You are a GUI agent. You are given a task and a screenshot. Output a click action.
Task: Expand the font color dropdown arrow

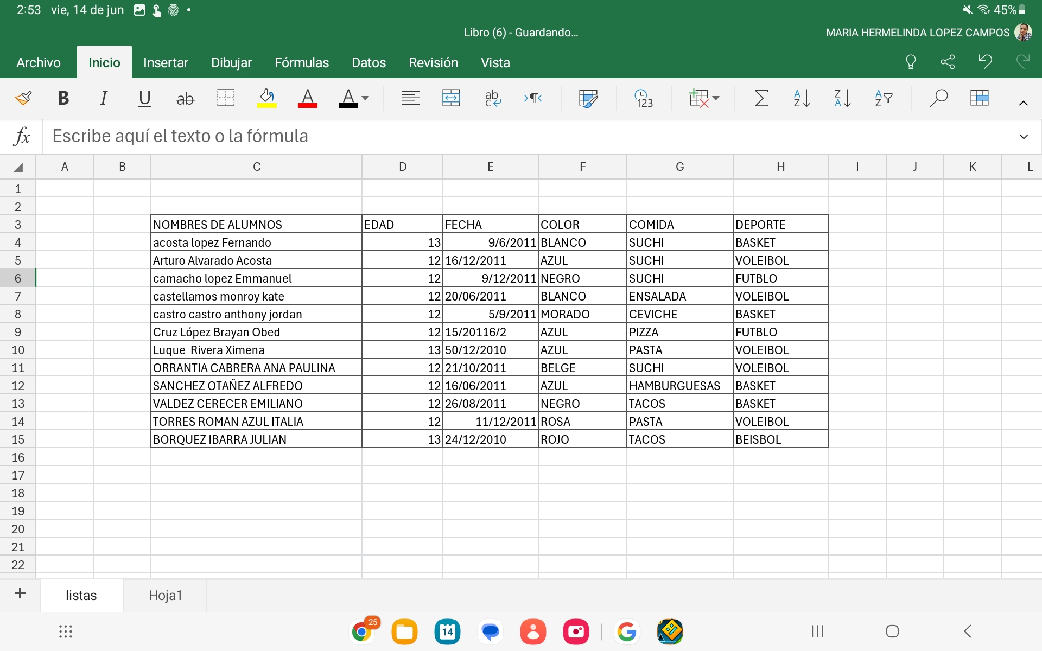[365, 98]
